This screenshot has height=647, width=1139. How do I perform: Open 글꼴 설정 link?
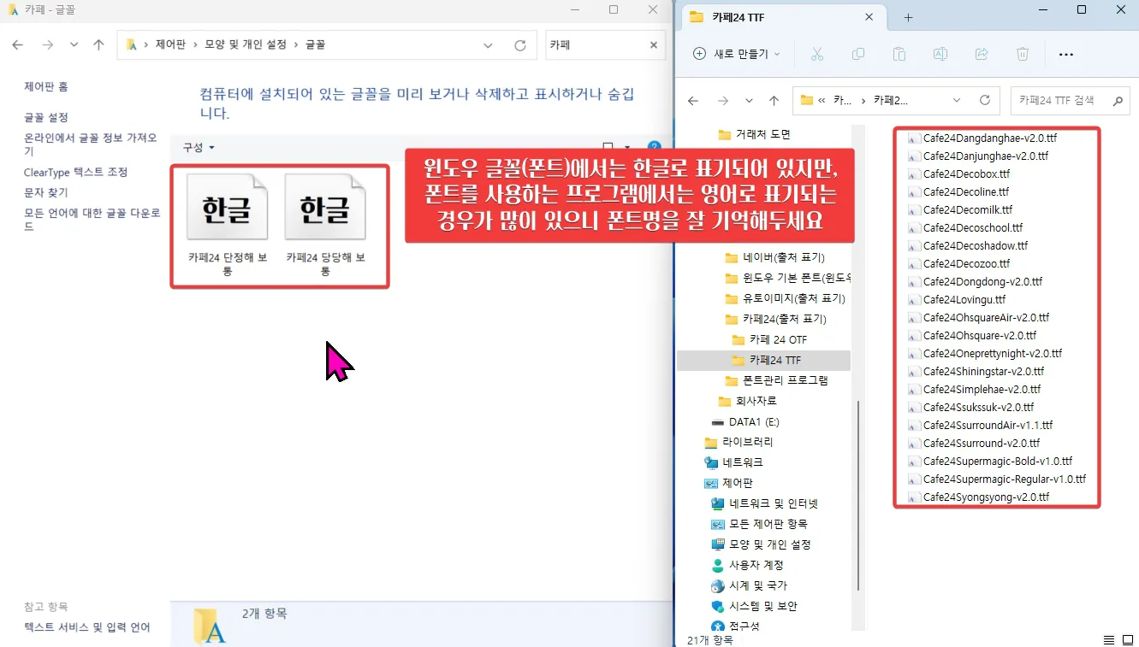click(x=46, y=117)
